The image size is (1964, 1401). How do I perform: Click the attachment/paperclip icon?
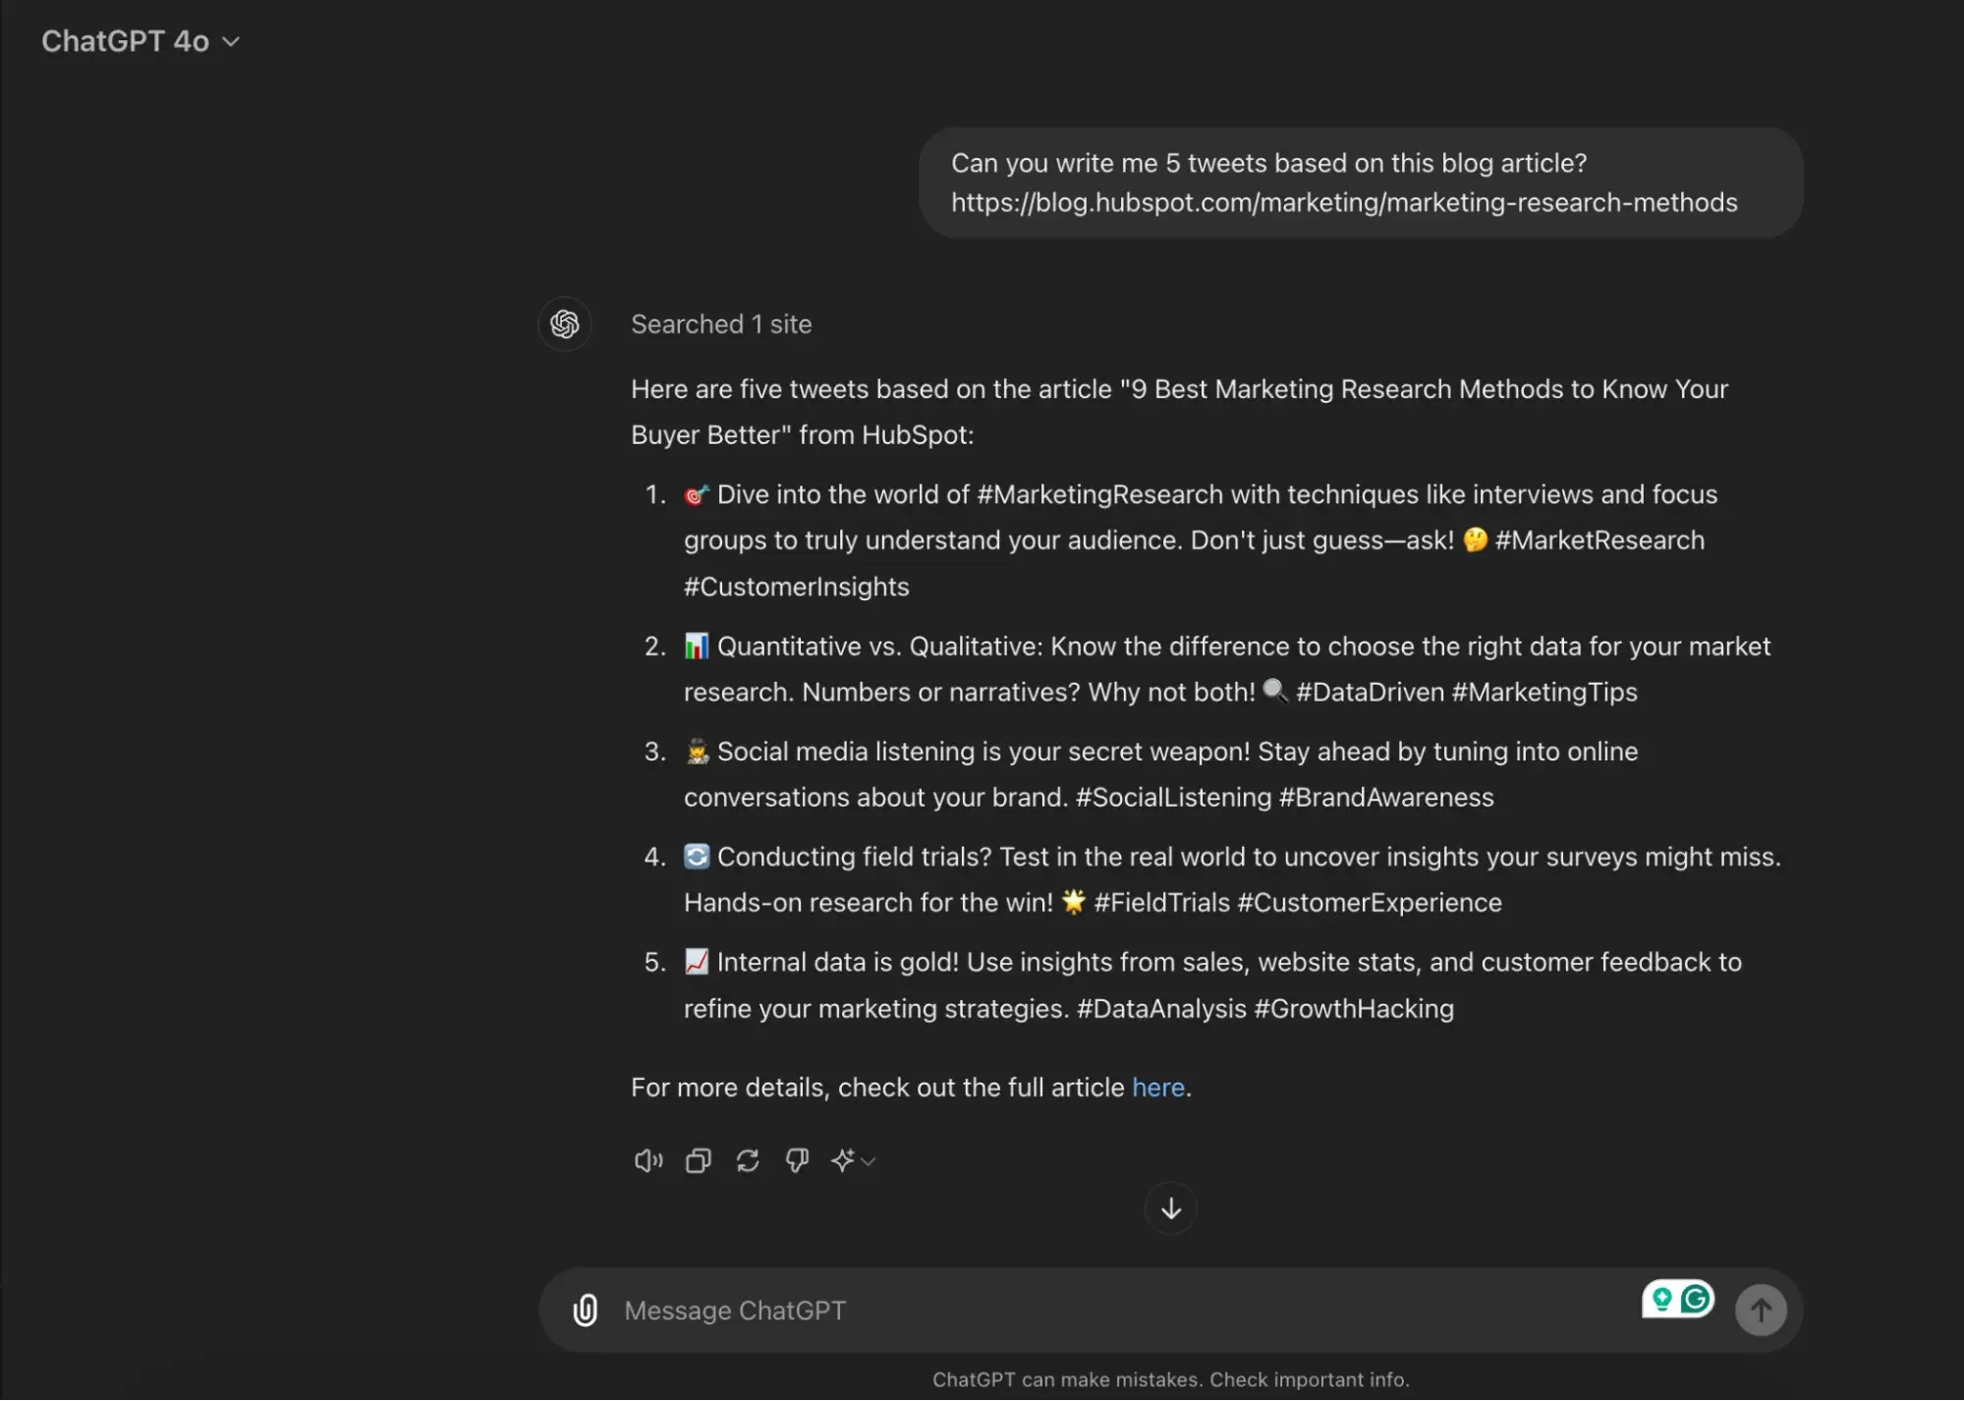click(584, 1307)
